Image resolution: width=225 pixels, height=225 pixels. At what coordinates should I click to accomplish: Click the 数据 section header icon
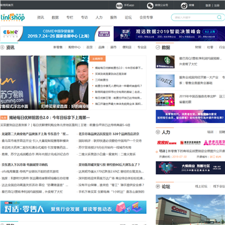click(x=158, y=47)
